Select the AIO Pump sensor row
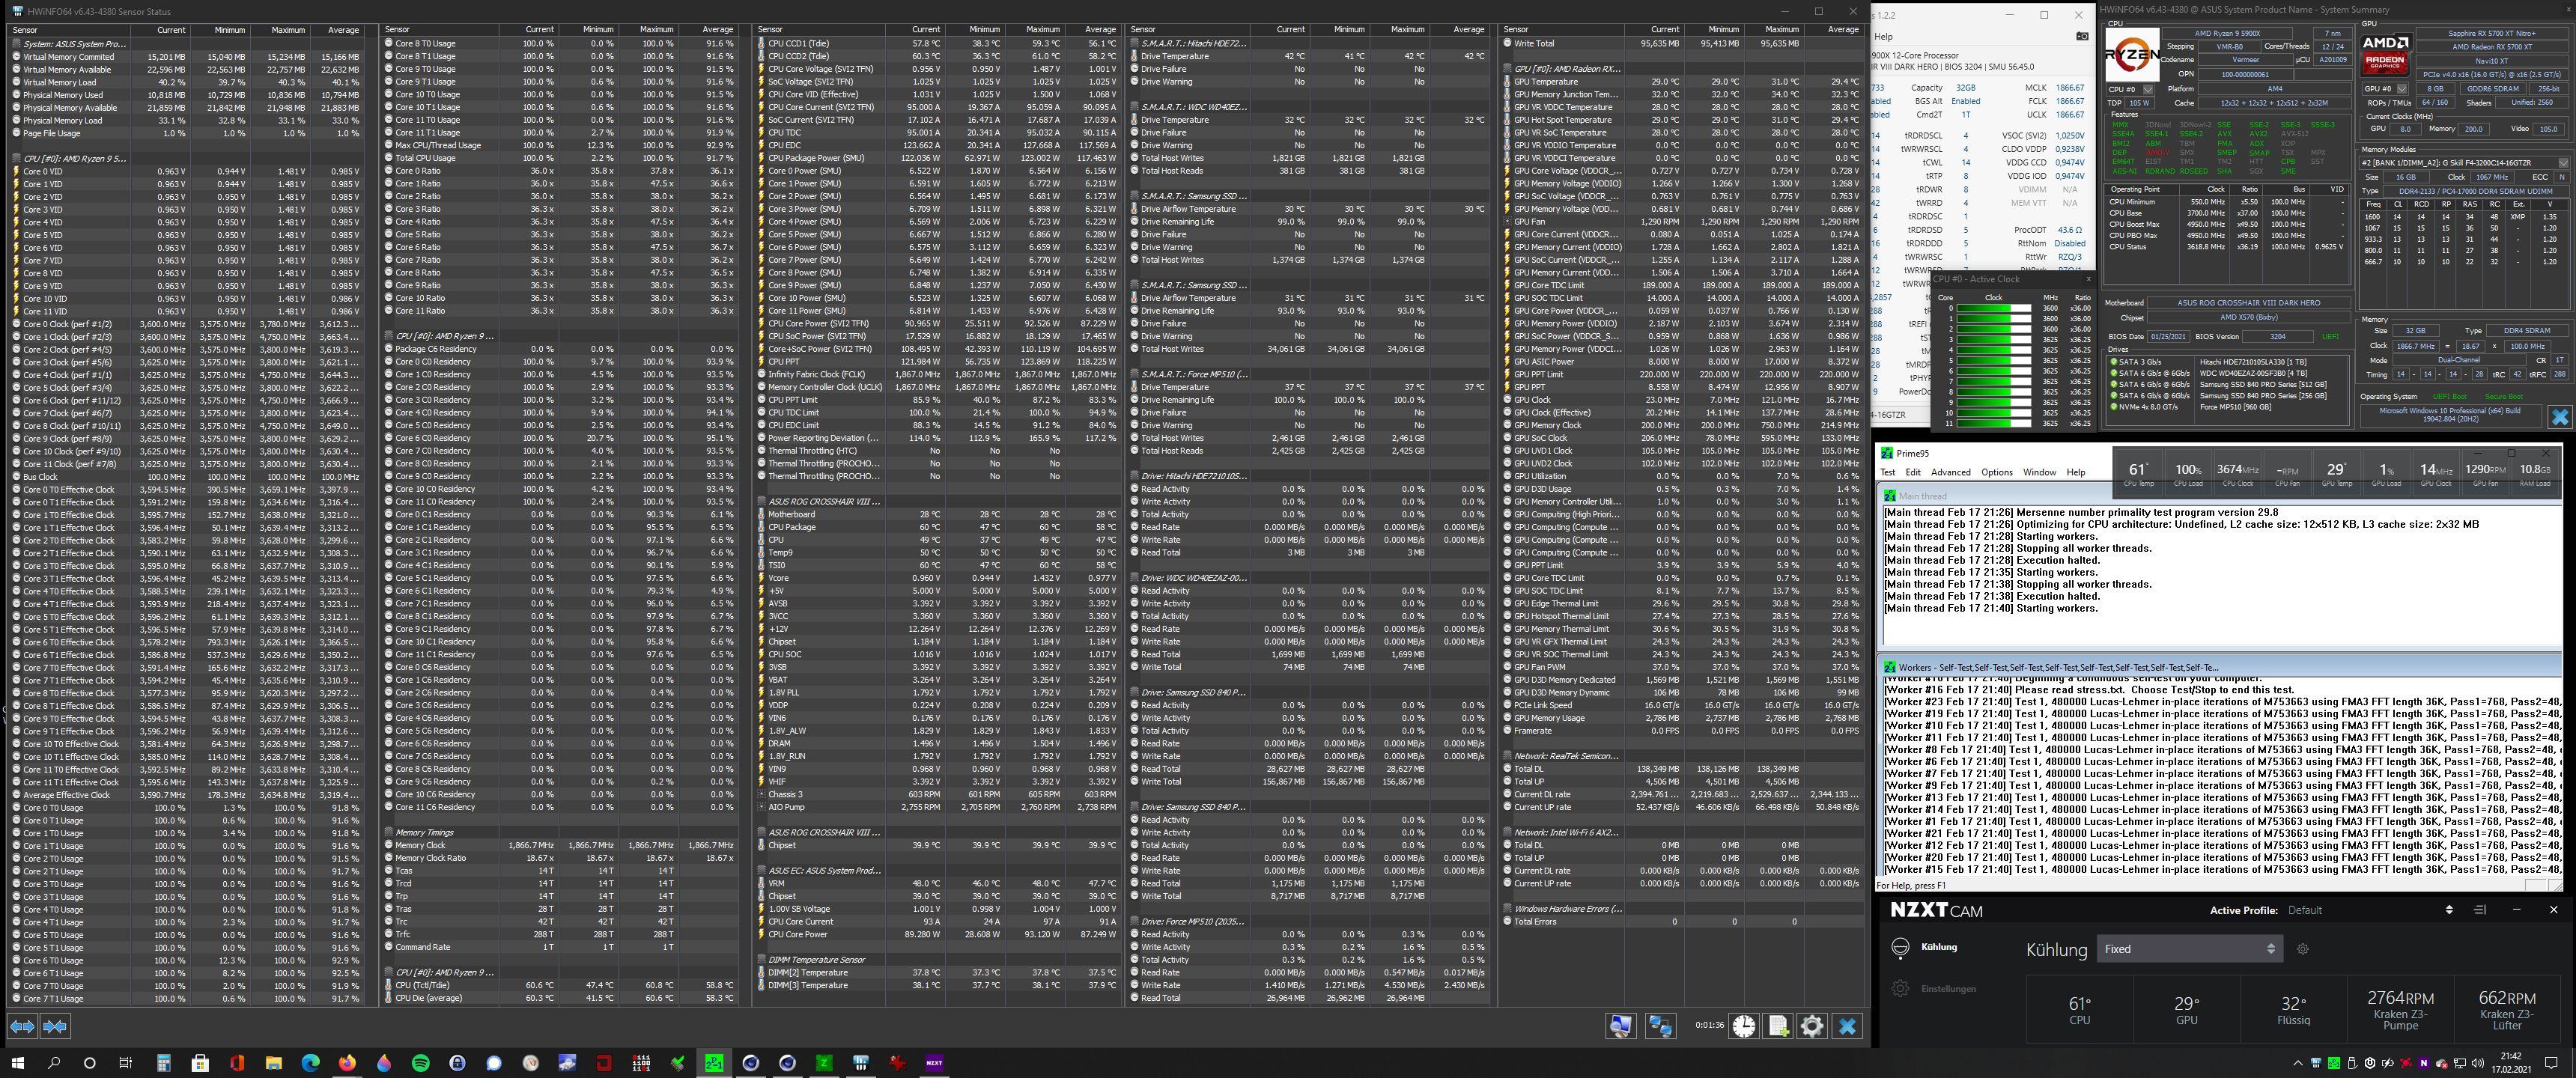The image size is (2576, 1078). tap(938, 807)
